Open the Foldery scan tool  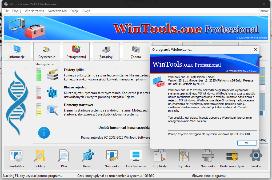(x=40, y=158)
